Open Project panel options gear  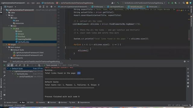52,7
